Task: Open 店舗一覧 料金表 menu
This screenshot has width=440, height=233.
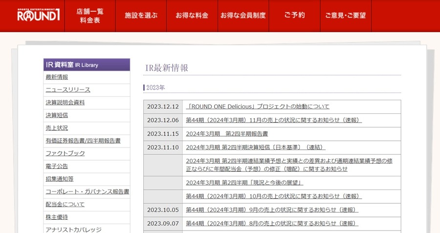Action: [x=90, y=16]
